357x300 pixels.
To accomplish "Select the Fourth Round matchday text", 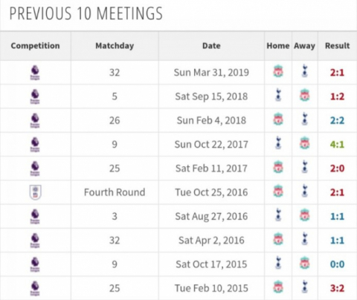I will click(x=115, y=192).
